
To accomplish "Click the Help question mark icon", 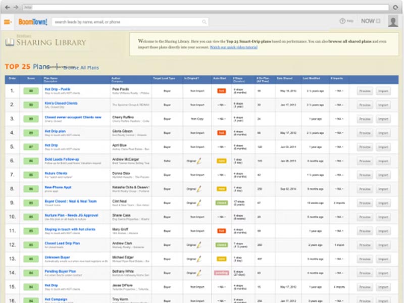I will (342, 21).
